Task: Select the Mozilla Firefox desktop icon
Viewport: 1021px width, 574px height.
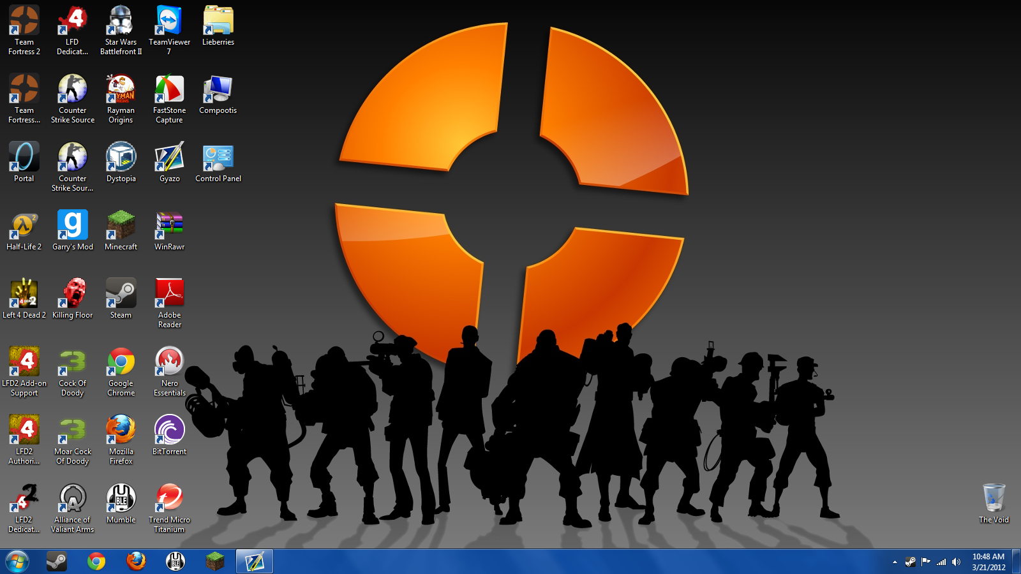Action: tap(121, 439)
